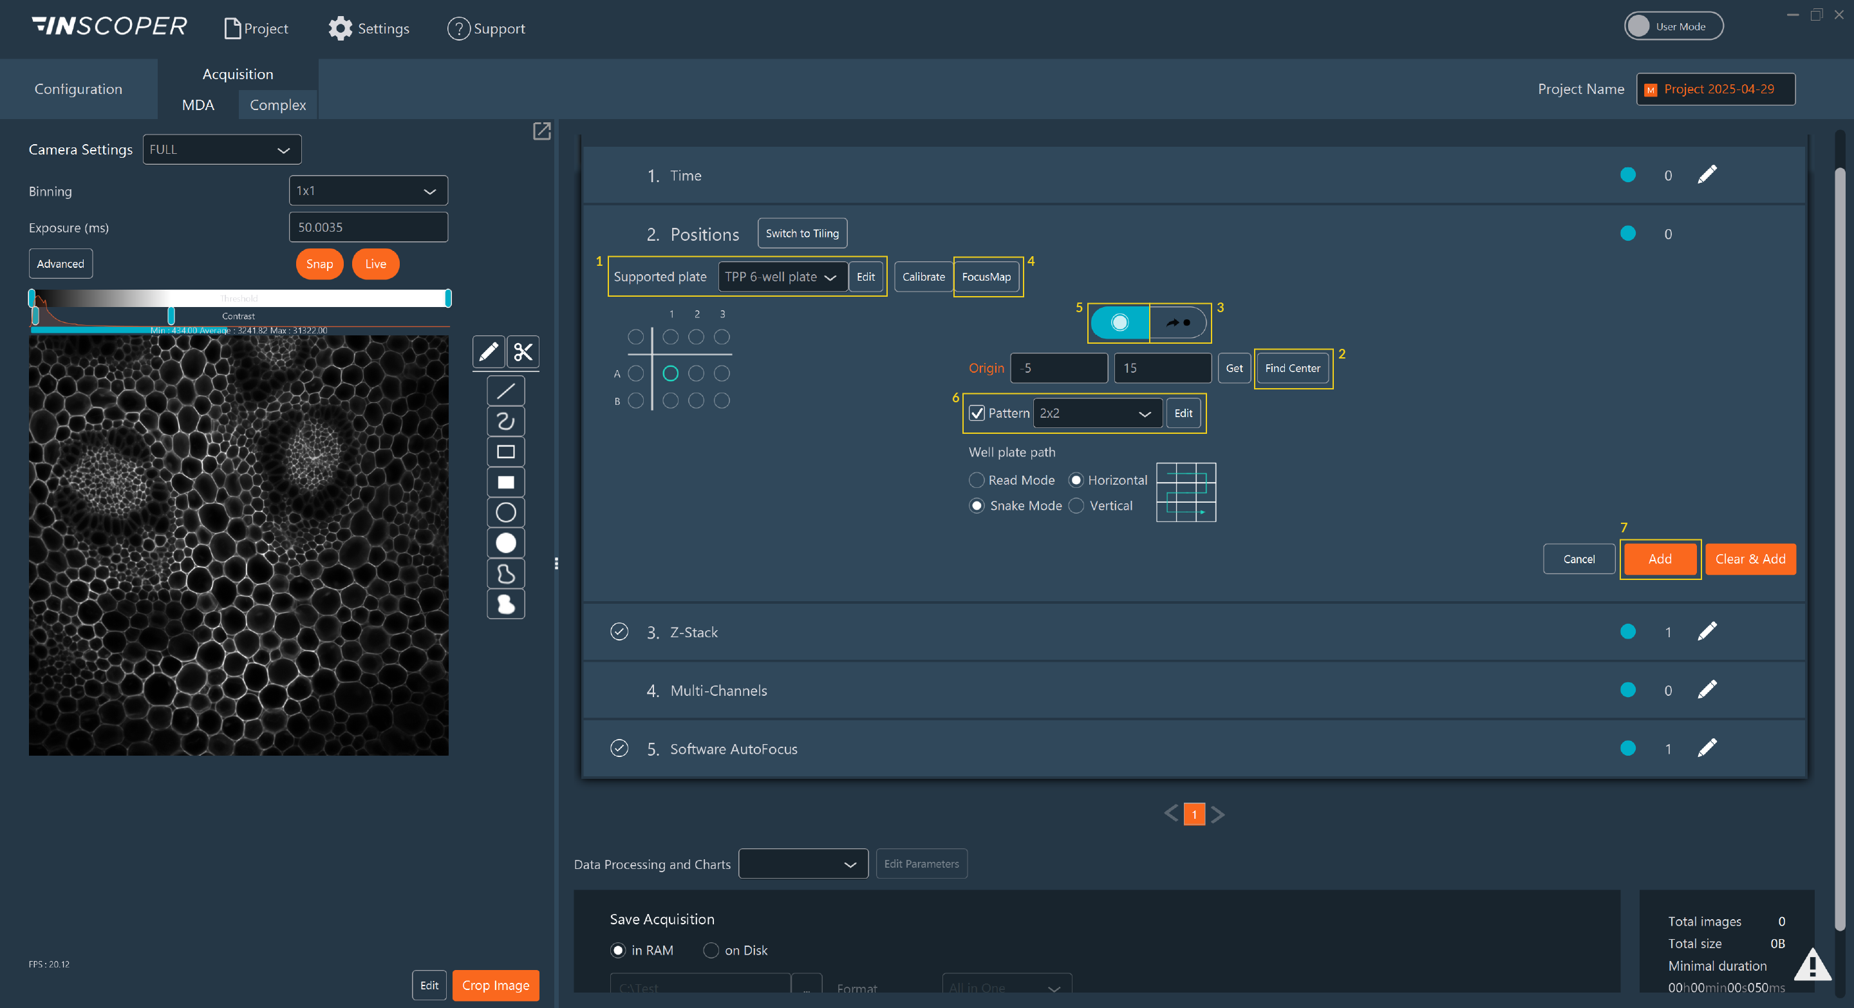The height and width of the screenshot is (1008, 1854).
Task: Uncheck the Pattern checkbox
Action: [x=977, y=413]
